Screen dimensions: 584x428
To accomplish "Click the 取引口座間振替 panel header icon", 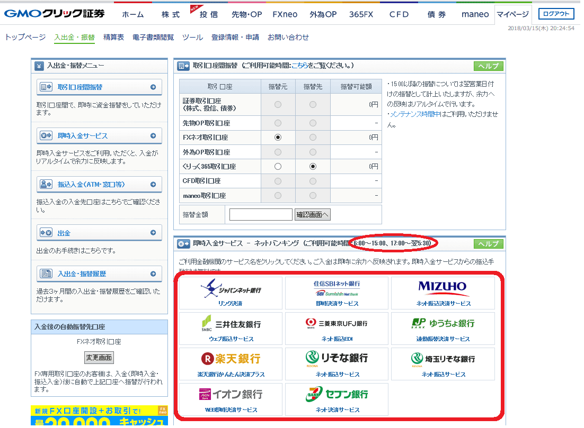I will tap(183, 66).
